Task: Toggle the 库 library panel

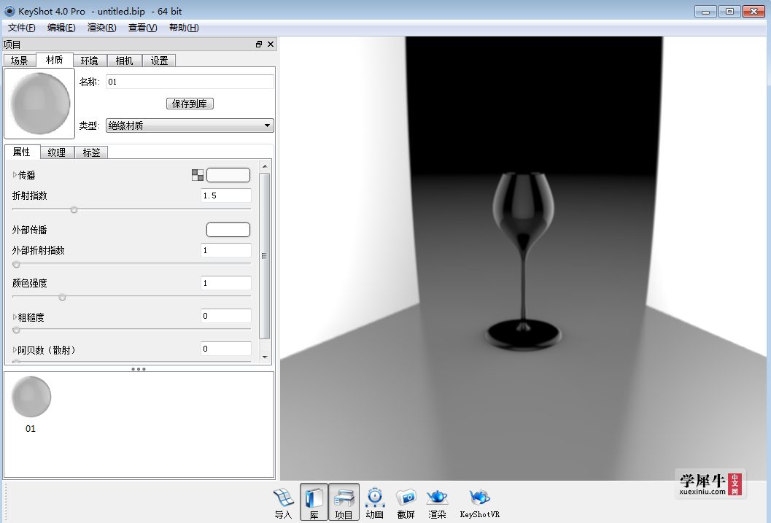Action: pos(314,503)
